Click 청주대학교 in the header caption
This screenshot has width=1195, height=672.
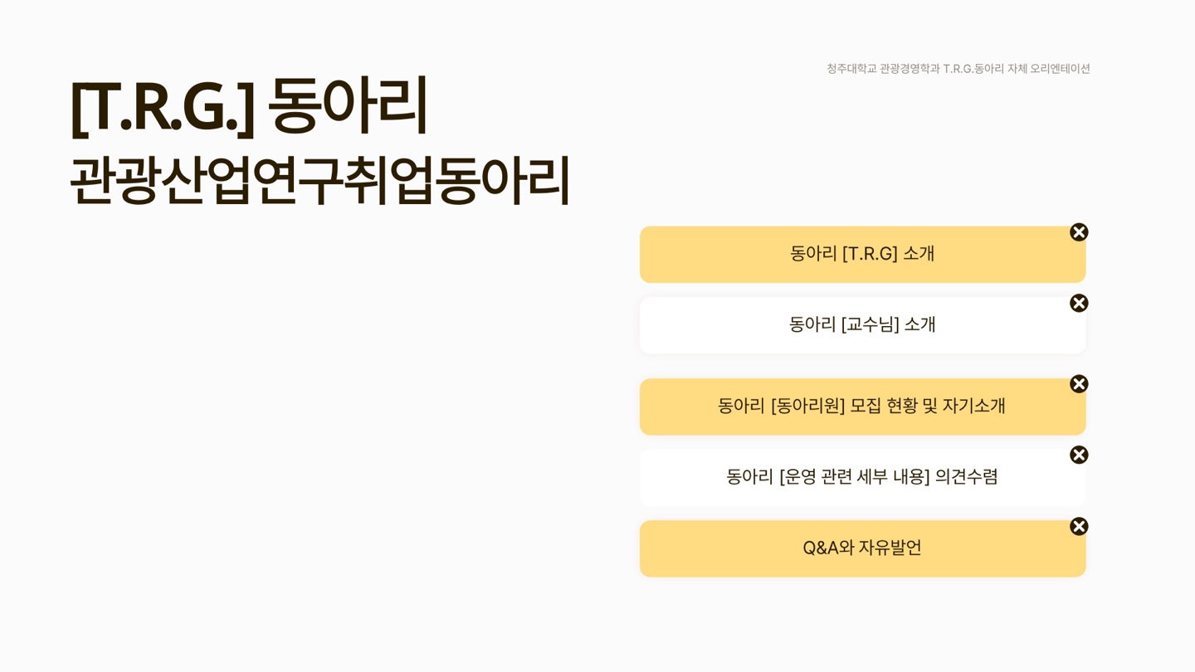[x=851, y=69]
